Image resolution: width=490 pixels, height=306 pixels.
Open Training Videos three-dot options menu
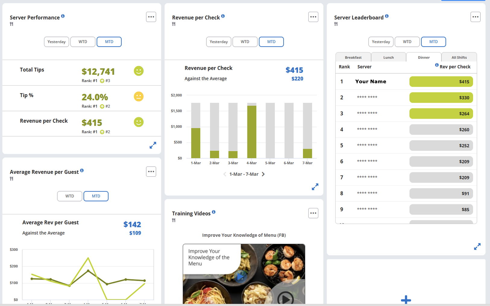point(313,213)
